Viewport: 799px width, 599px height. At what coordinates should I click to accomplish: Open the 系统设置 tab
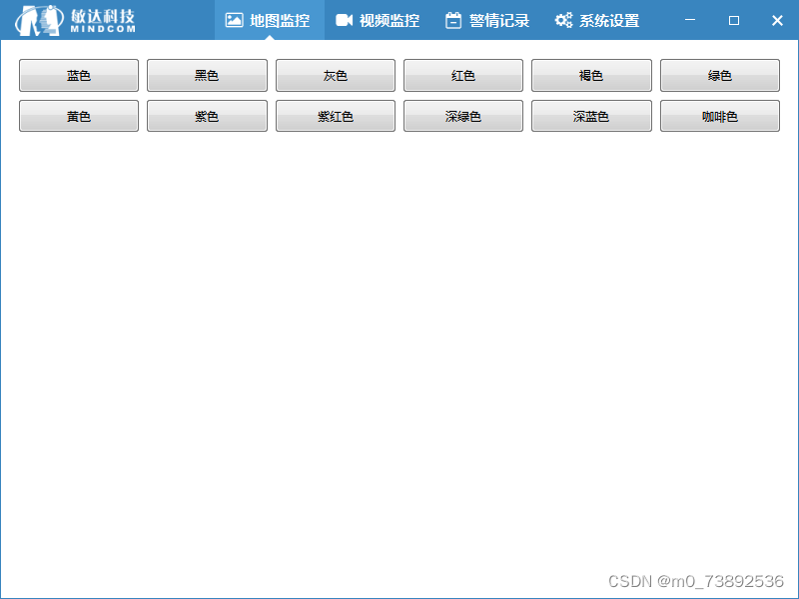coord(607,19)
